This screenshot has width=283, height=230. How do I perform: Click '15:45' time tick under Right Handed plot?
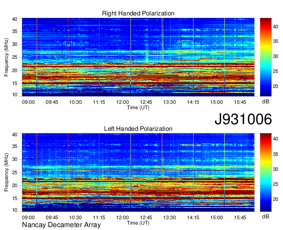tap(240, 102)
